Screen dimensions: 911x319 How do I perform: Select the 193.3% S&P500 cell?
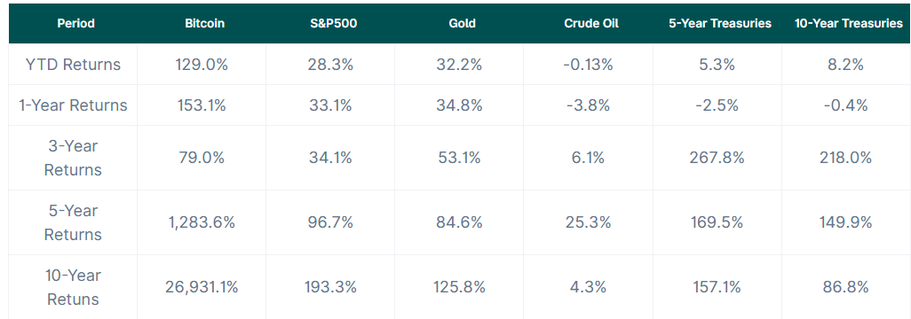330,287
